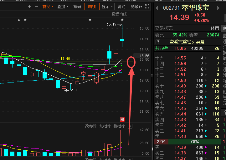
Task: Select the 买一 14.39 order row
Action: click(187, 147)
